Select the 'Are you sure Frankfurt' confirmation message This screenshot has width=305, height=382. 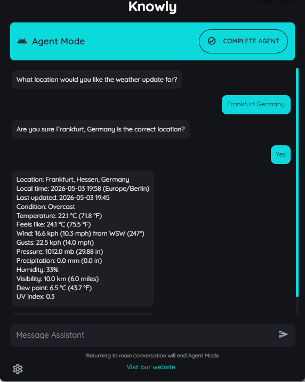(x=100, y=129)
